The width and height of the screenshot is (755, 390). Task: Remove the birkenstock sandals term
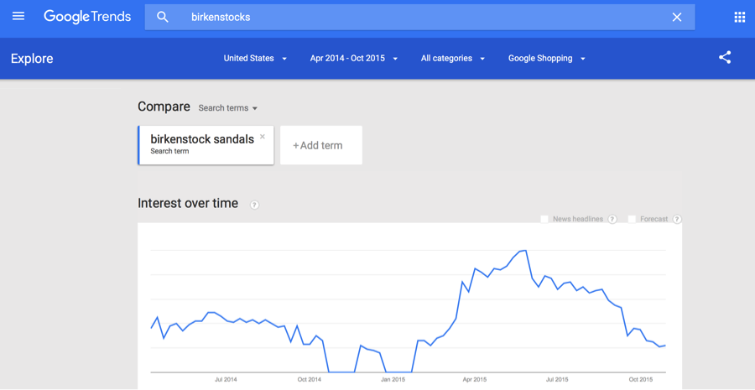(x=263, y=136)
